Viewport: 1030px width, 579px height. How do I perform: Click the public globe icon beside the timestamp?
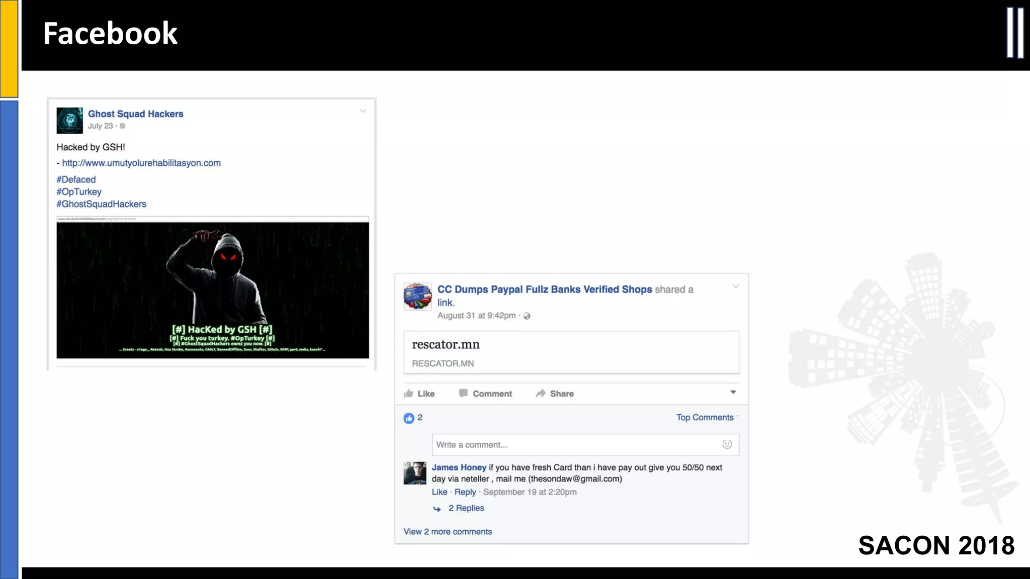(x=527, y=316)
